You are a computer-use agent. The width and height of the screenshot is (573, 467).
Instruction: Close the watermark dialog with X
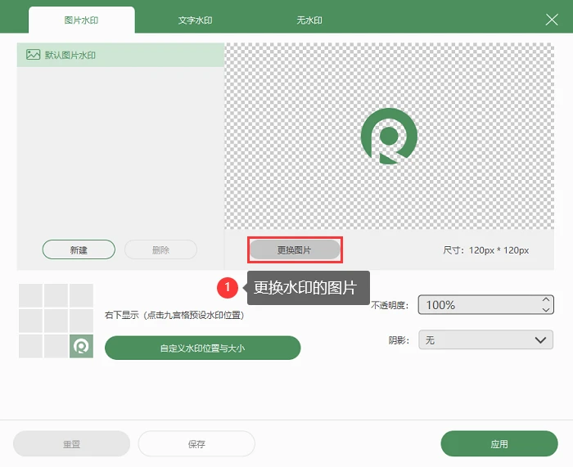pyautogui.click(x=552, y=20)
